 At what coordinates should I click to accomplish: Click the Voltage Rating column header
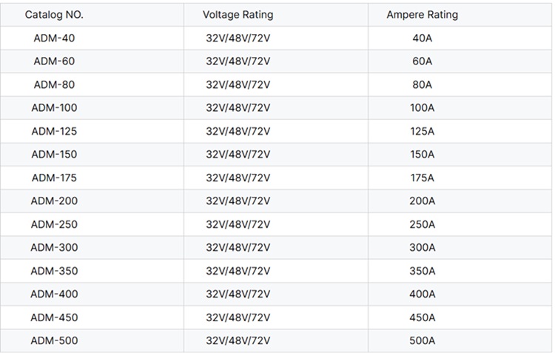click(x=238, y=15)
